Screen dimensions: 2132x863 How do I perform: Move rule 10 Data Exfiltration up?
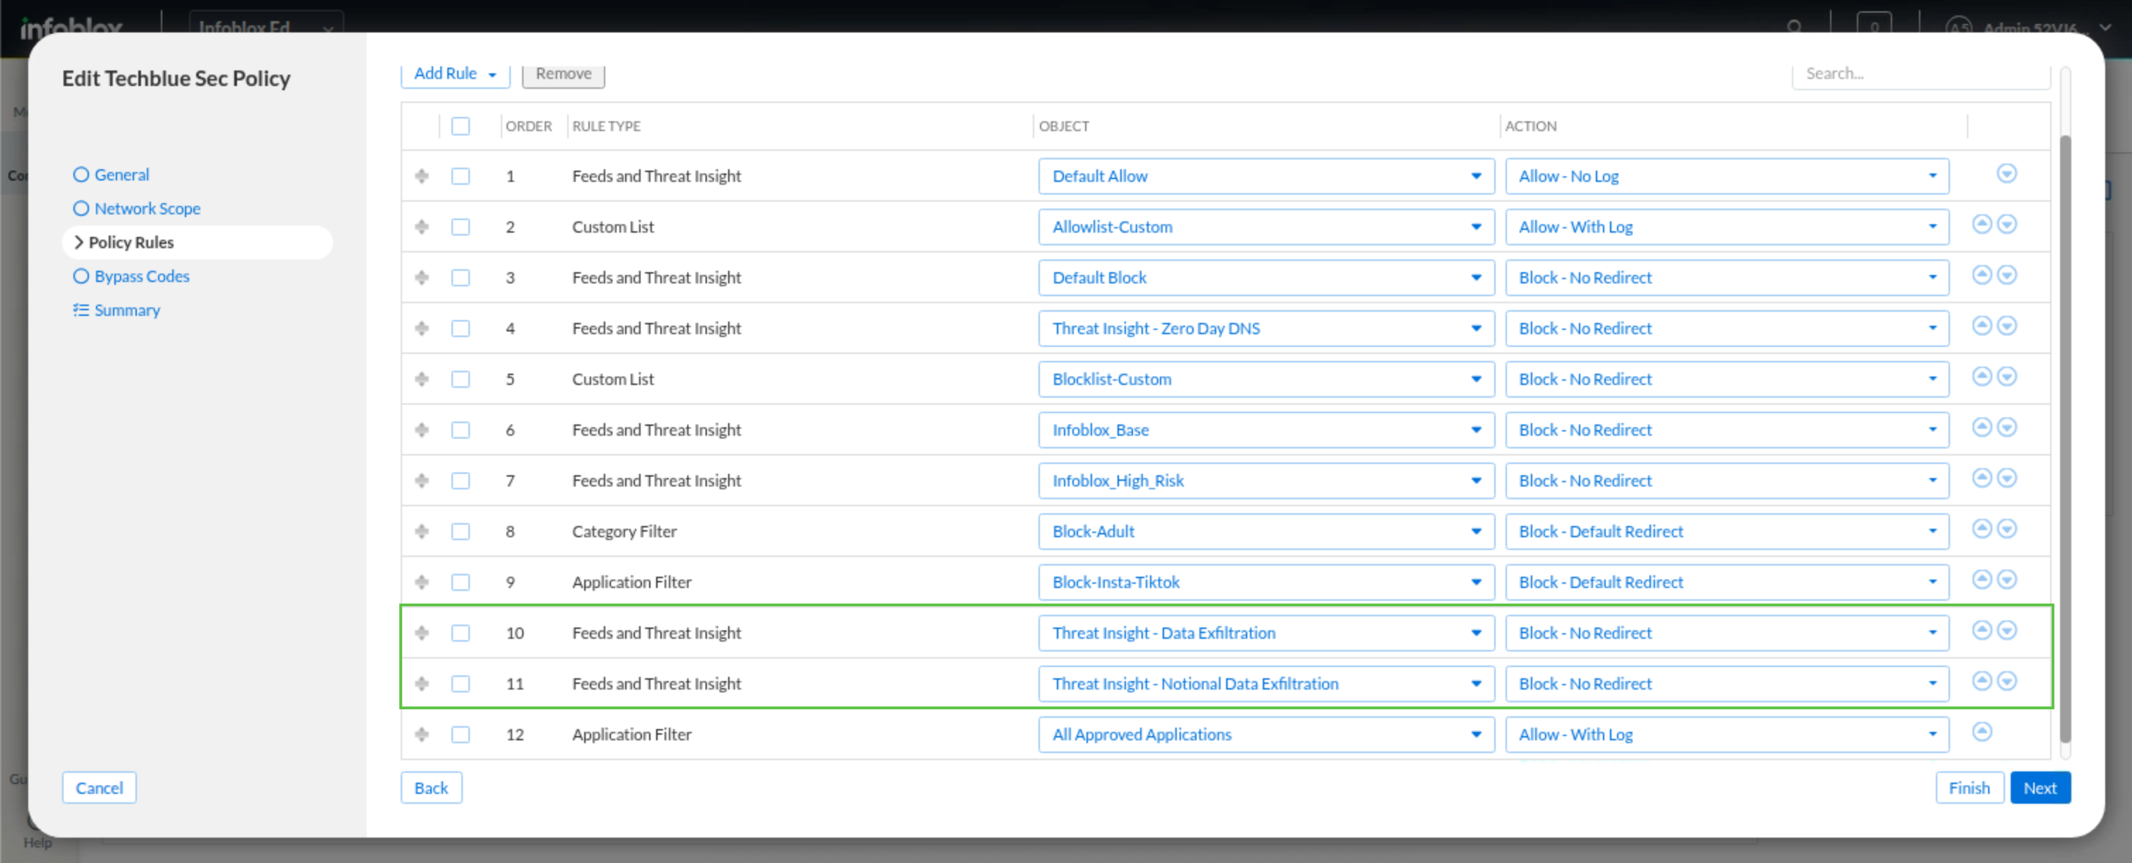point(1981,630)
